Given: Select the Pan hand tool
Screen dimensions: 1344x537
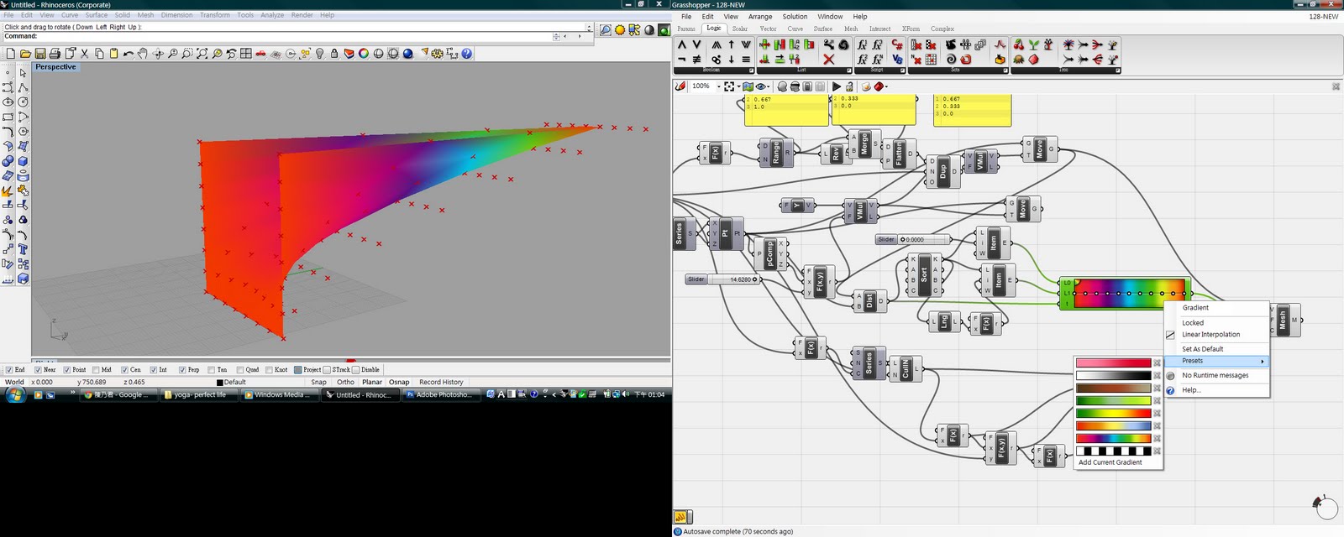Looking at the screenshot, I should [x=143, y=54].
